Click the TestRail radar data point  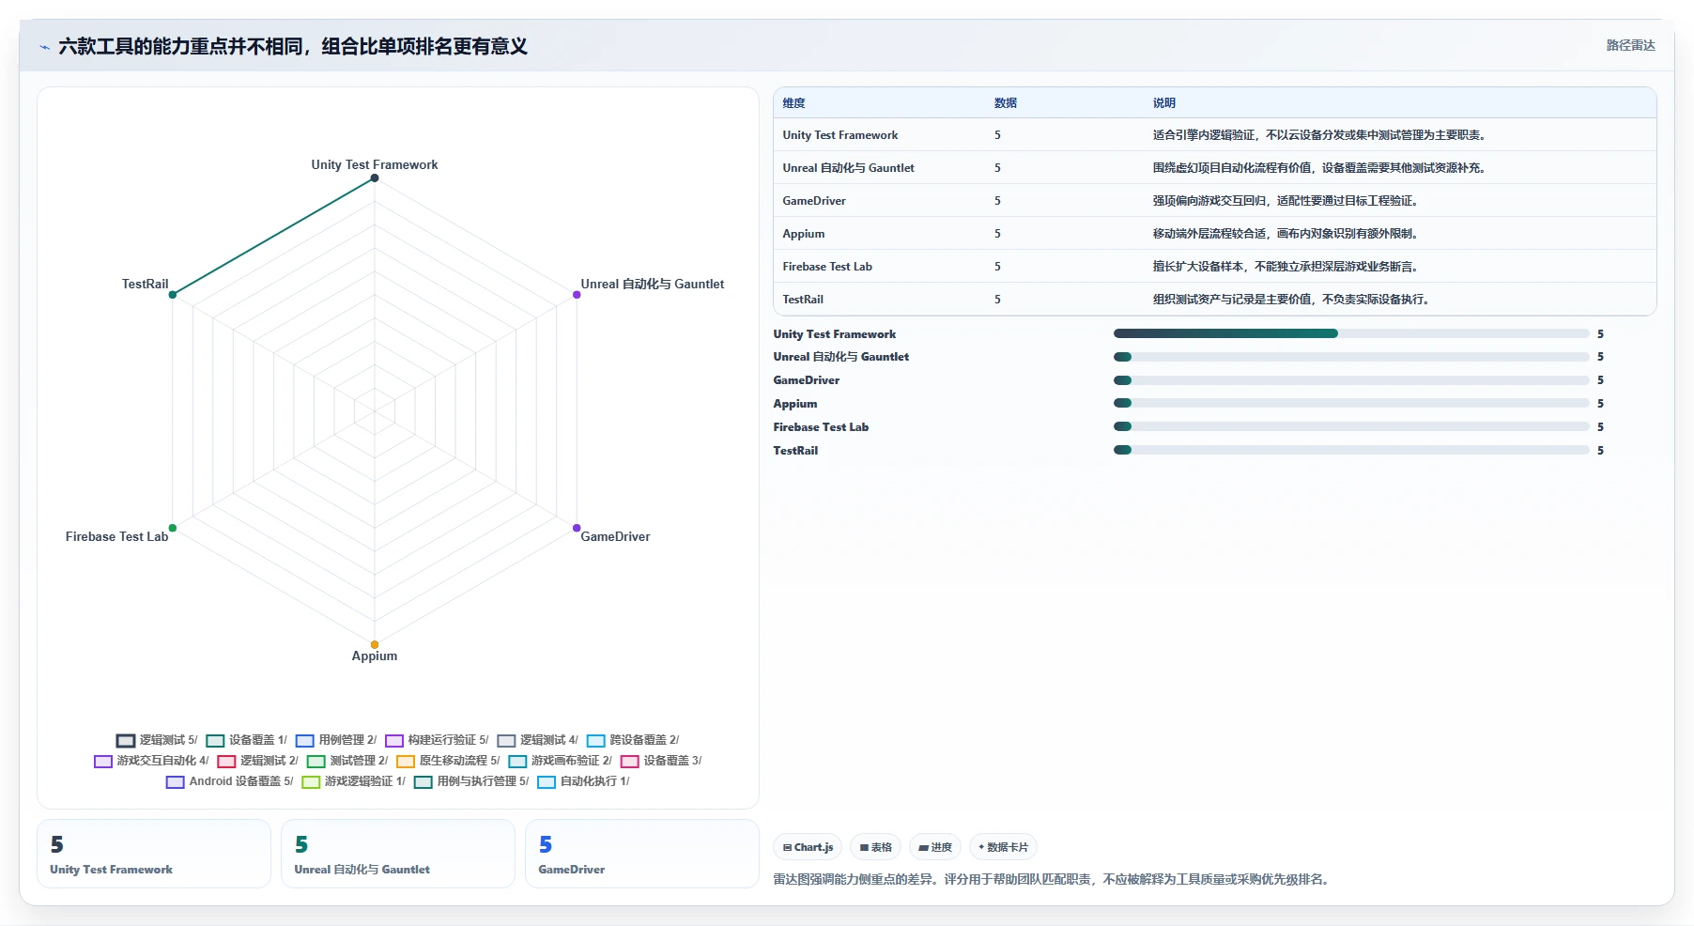pos(173,295)
